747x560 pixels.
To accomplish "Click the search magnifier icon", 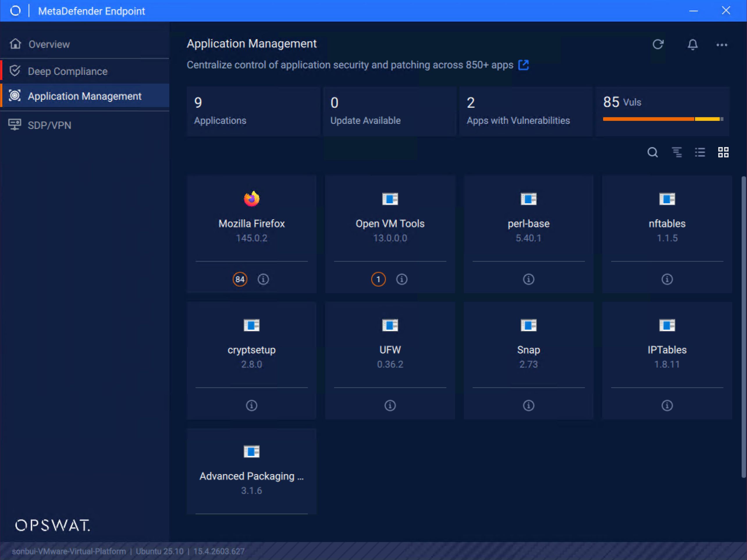I will pyautogui.click(x=652, y=152).
